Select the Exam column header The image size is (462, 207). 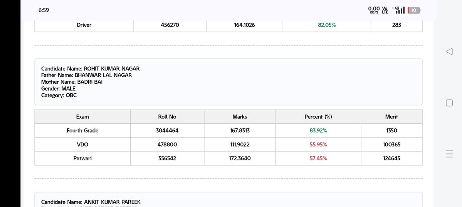(x=82, y=117)
